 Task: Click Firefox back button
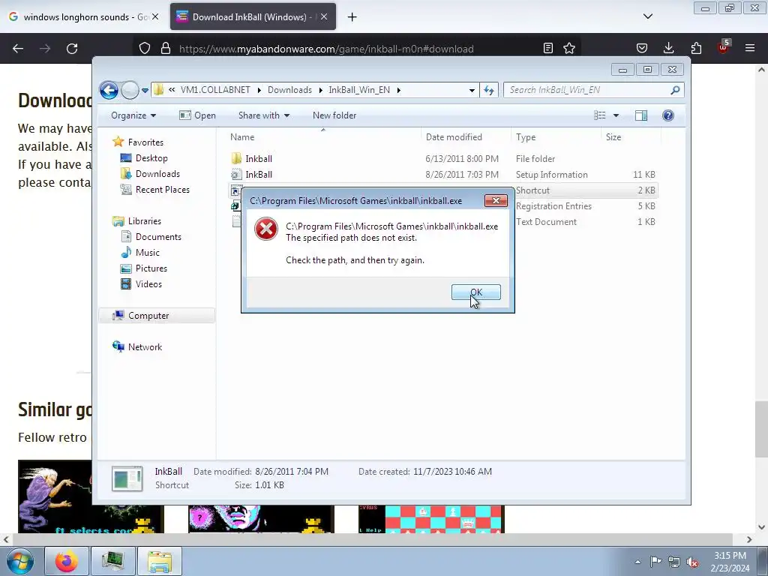18,49
